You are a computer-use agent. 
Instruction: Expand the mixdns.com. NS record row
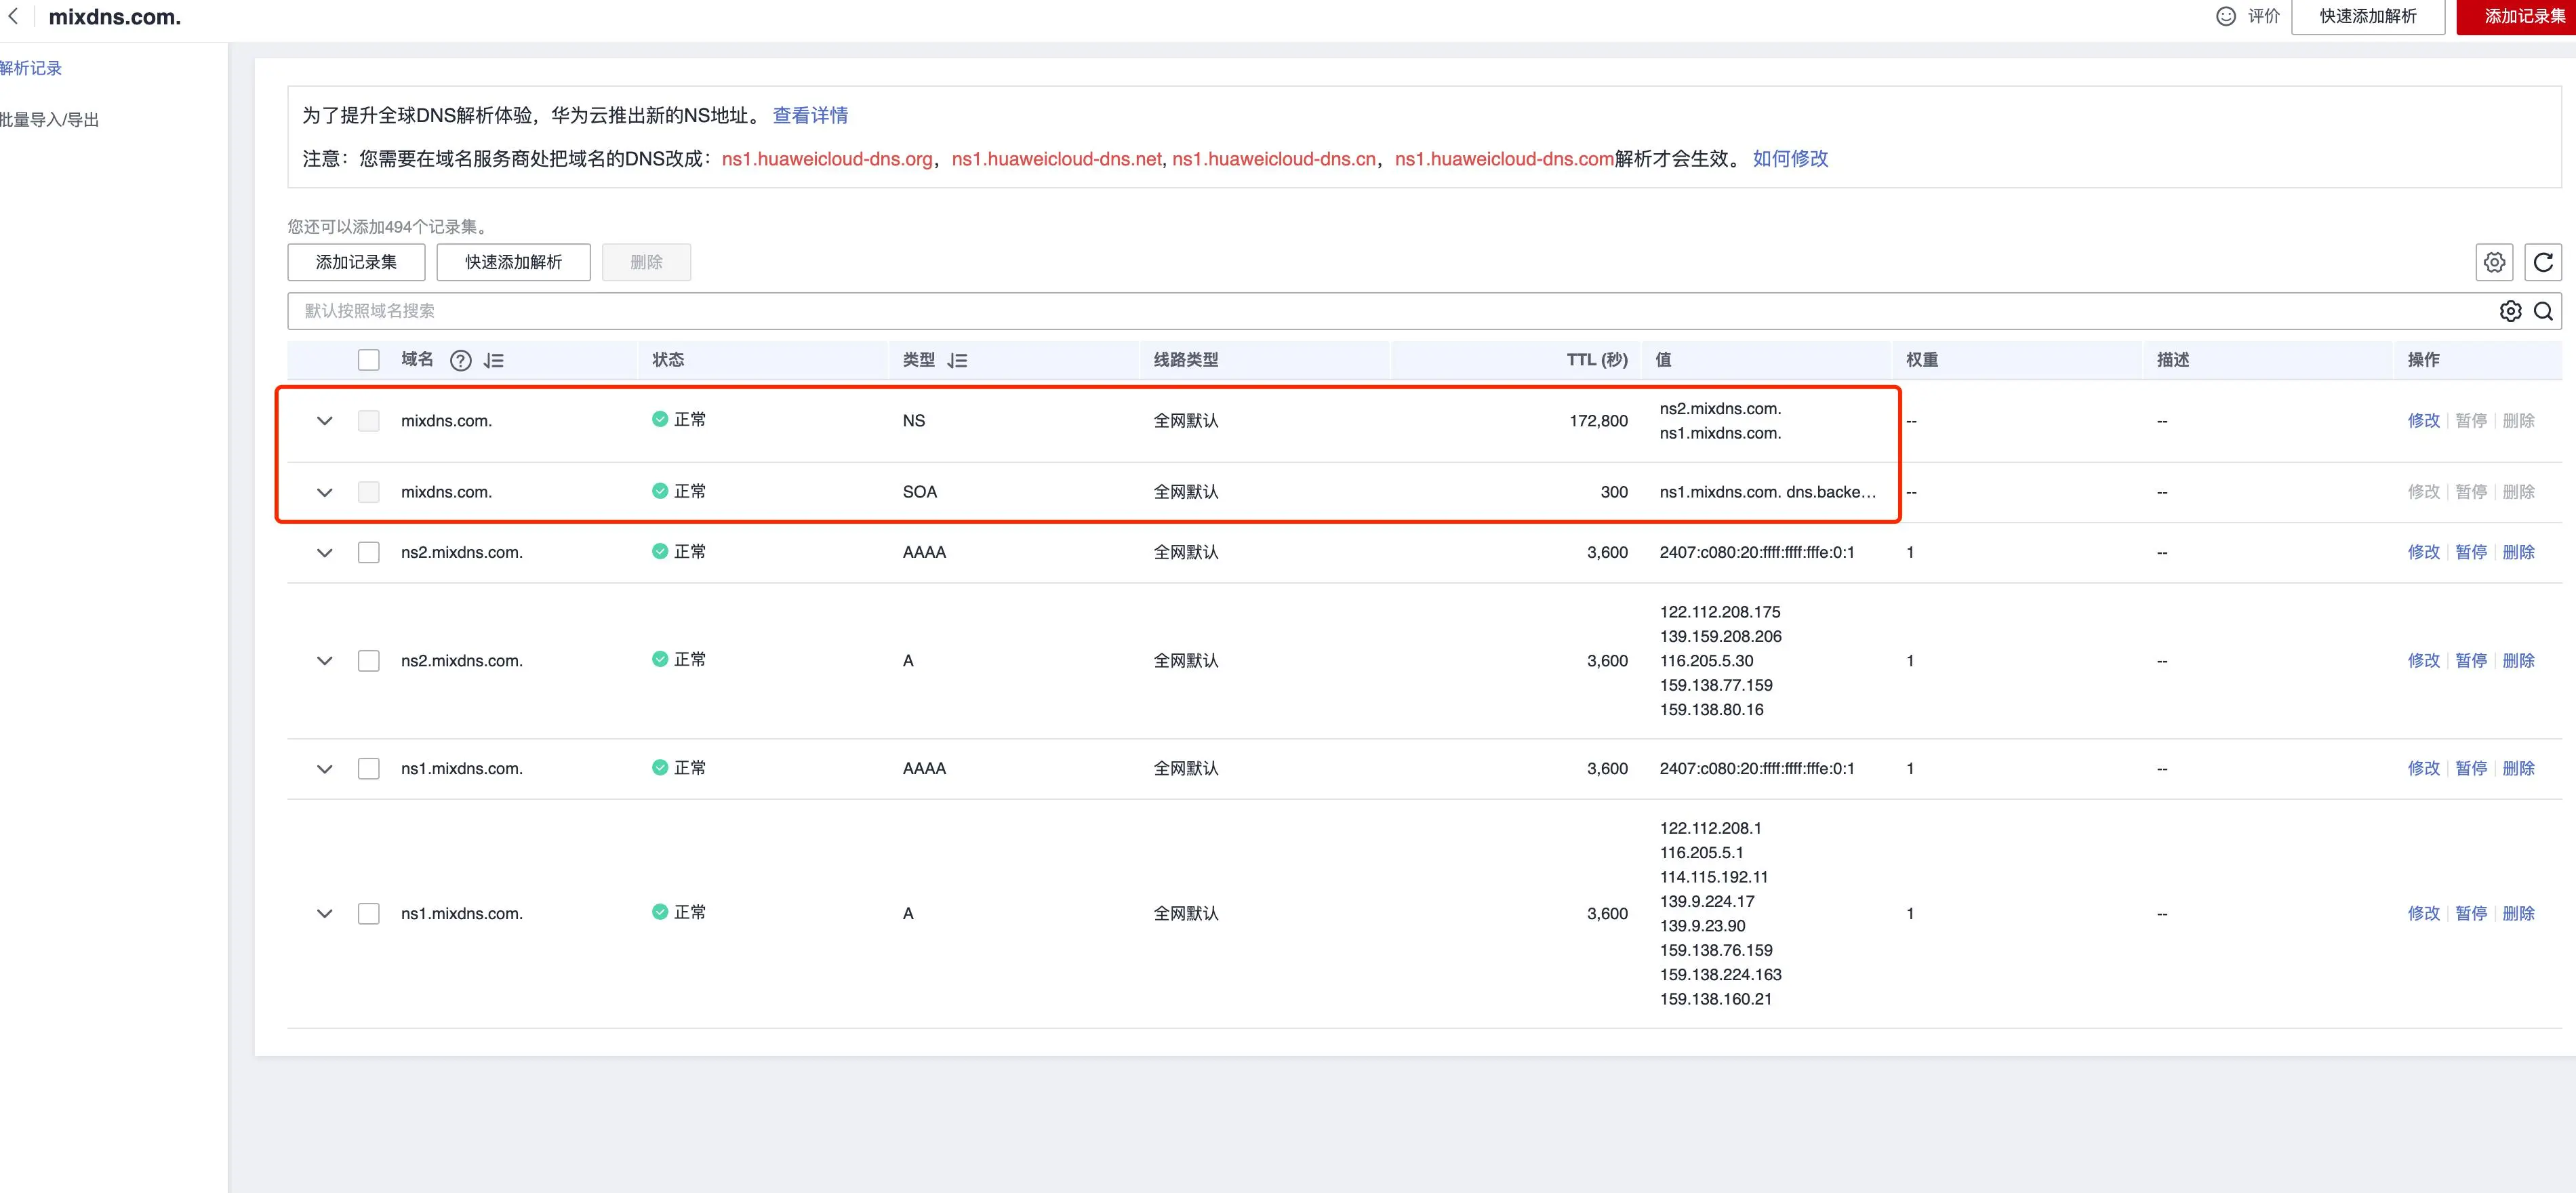point(324,421)
